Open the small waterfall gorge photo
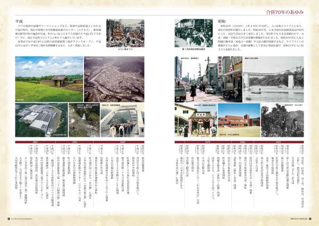This screenshot has height=226, width=319. (x=84, y=120)
